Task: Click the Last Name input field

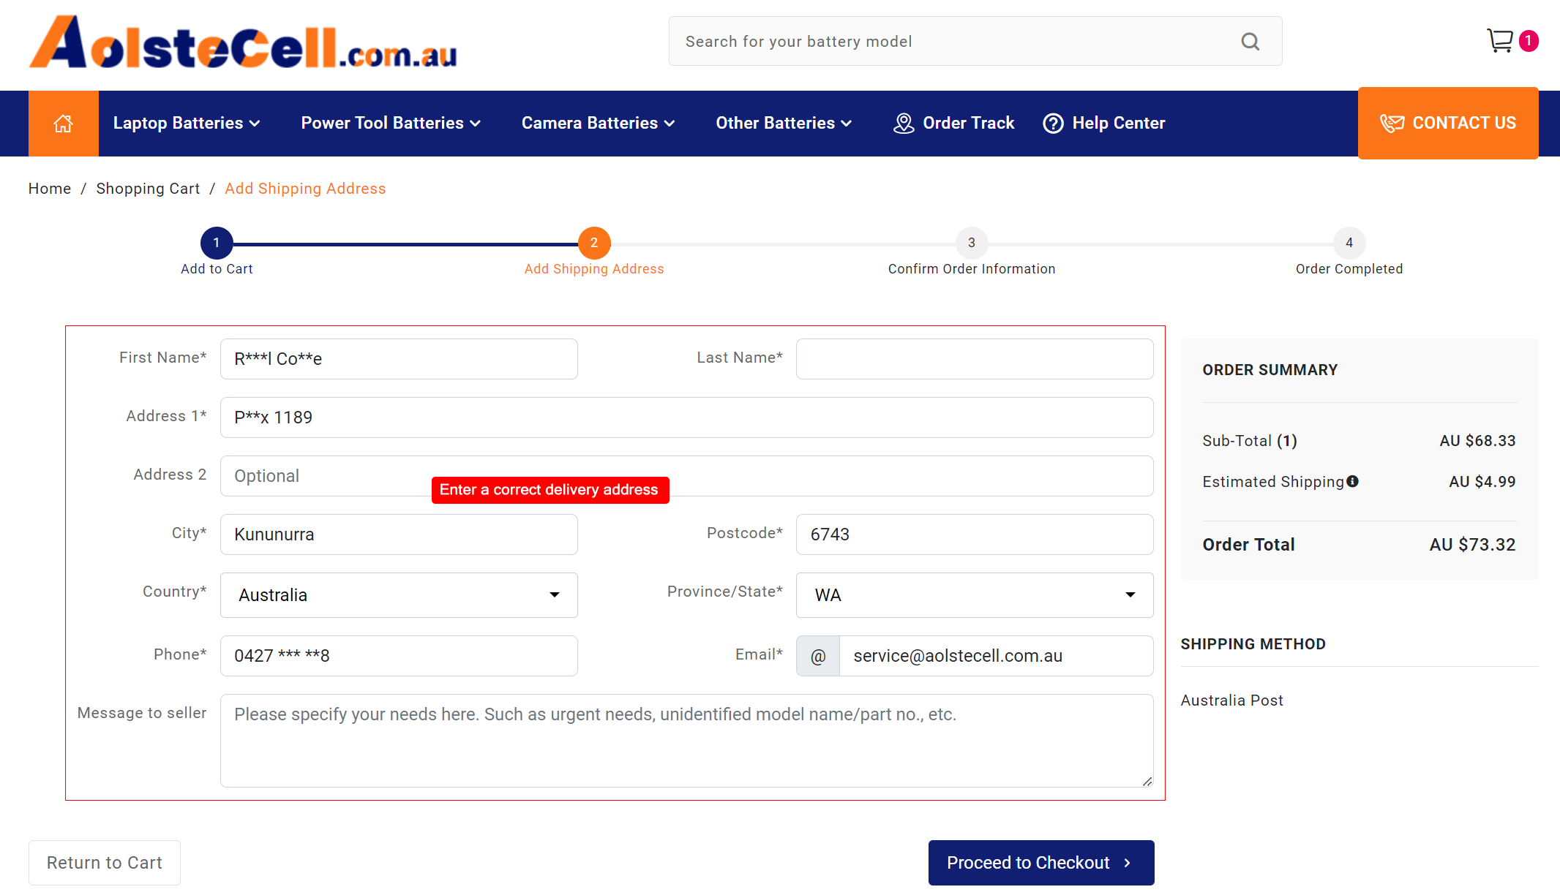Action: (975, 359)
